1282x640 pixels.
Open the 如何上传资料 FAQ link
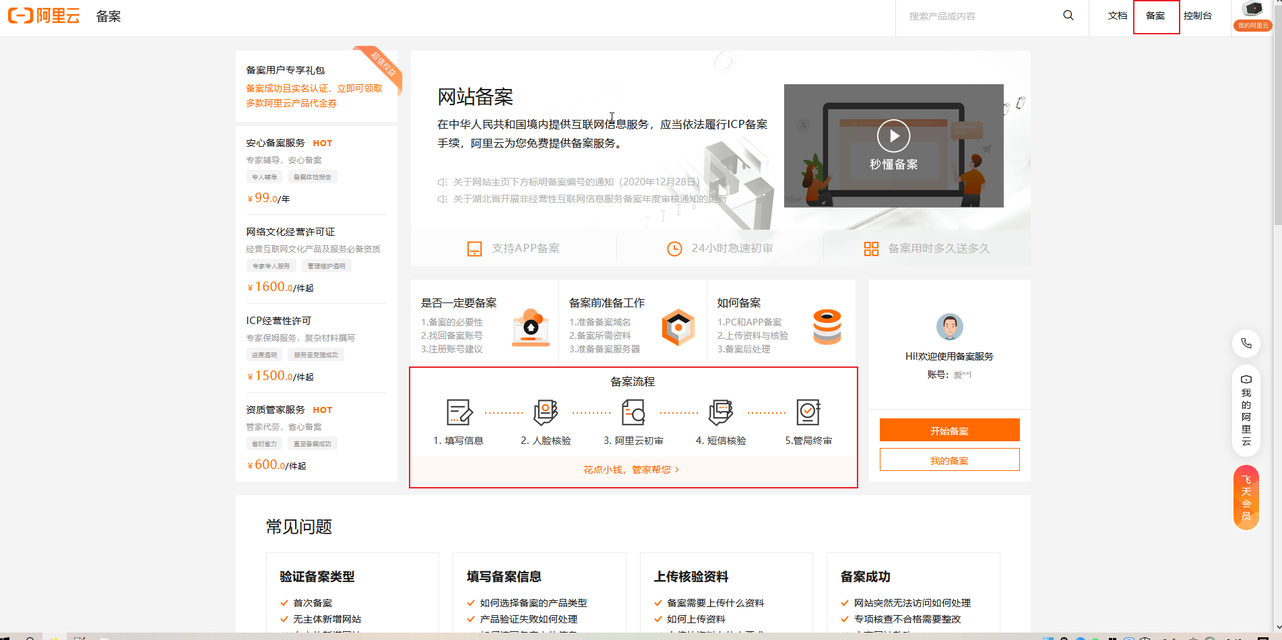tap(697, 619)
